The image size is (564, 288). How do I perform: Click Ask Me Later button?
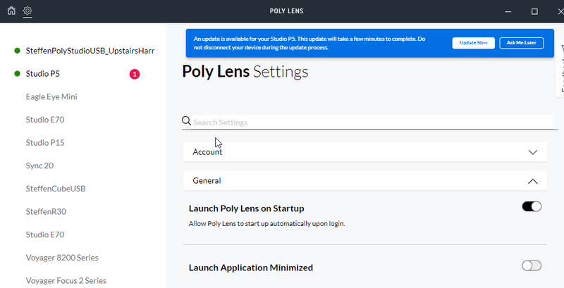click(522, 43)
